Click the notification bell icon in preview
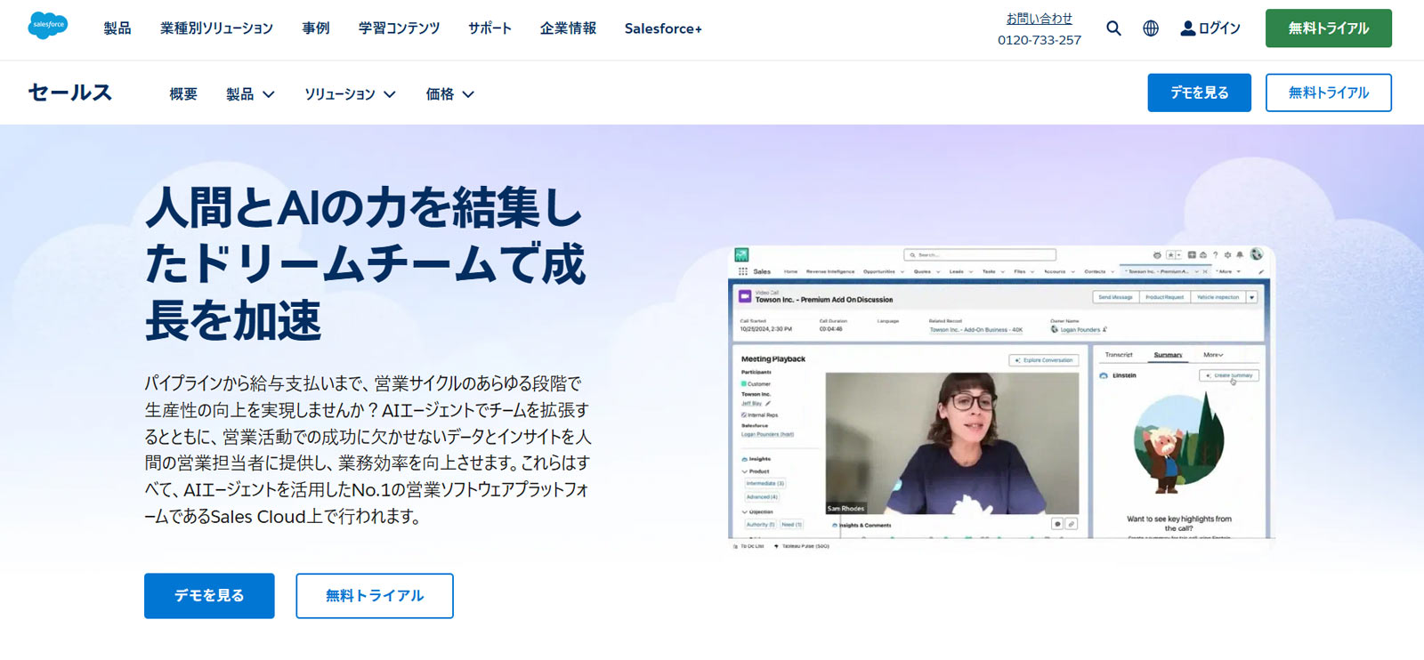 coord(1240,255)
